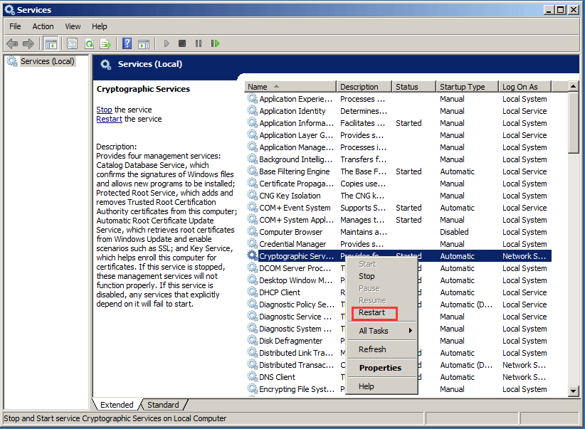
Task: Choose Stop in the context menu
Action: 381,276
